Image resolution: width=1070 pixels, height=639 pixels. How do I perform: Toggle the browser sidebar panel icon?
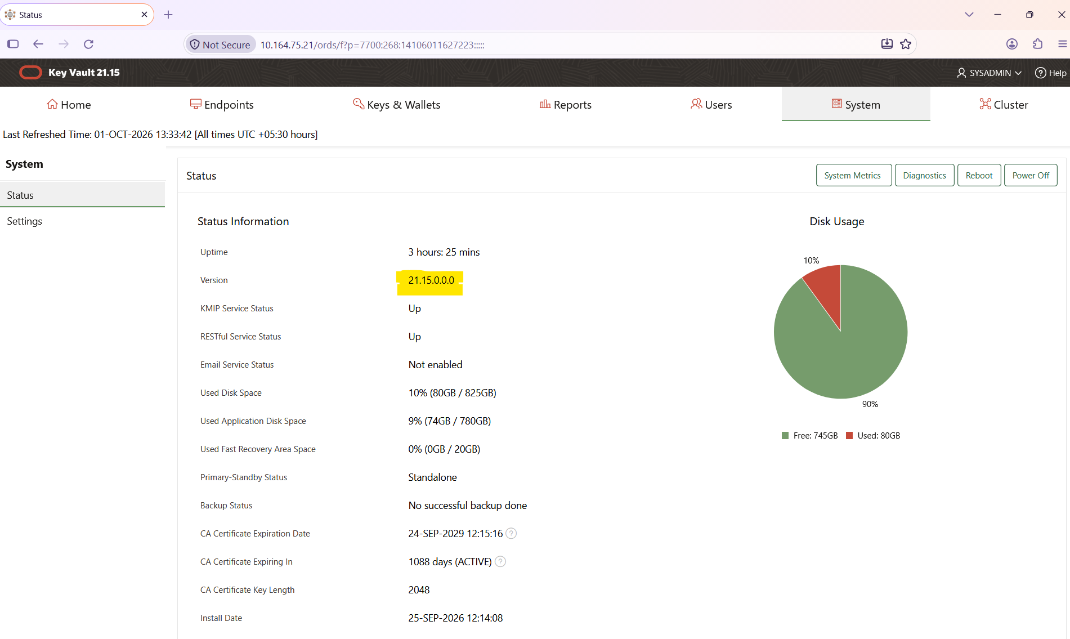pyautogui.click(x=13, y=44)
